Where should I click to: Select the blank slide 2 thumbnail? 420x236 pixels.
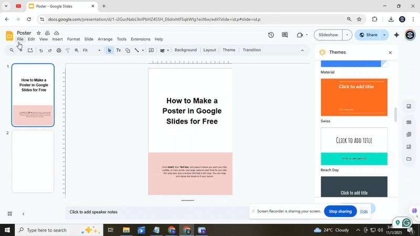click(x=33, y=161)
